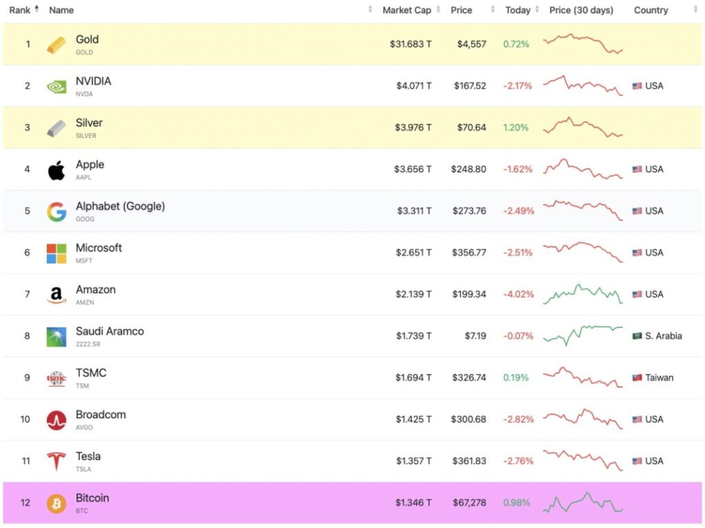
Task: Sort by Today change column
Action: tap(518, 10)
